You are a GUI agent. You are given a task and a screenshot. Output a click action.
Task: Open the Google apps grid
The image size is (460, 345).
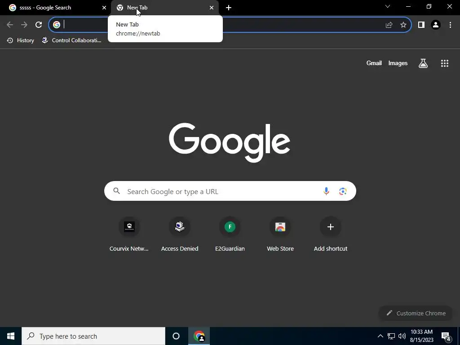(x=444, y=63)
